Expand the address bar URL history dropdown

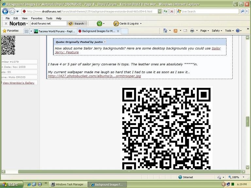pos(159,11)
